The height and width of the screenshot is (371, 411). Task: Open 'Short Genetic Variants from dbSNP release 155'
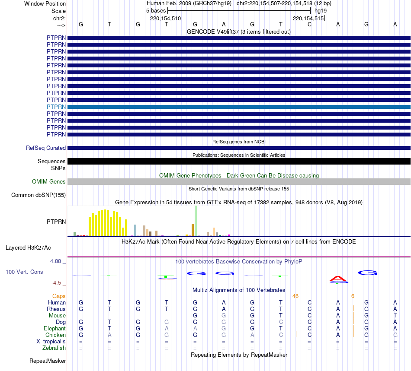coord(239,189)
